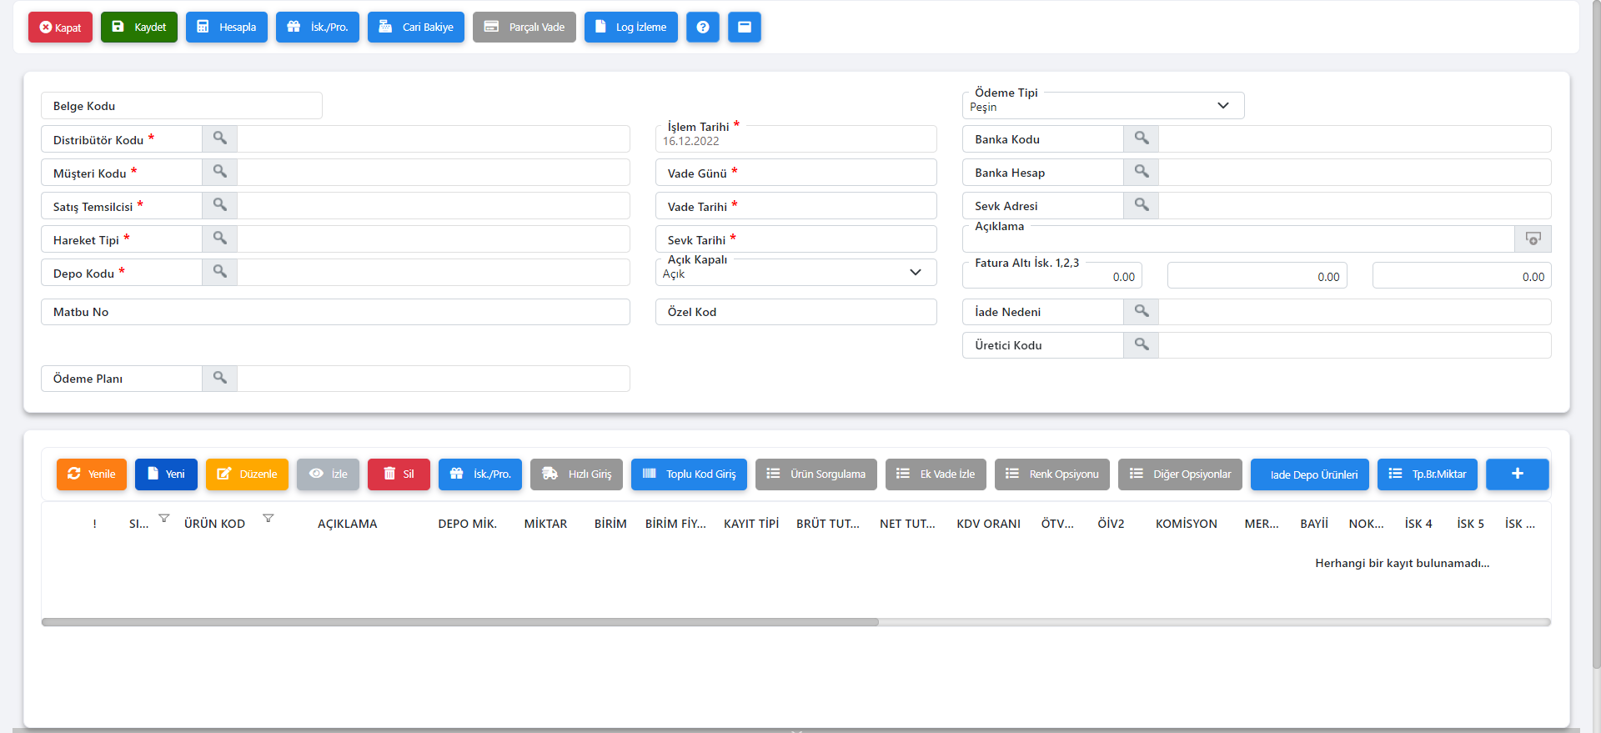Expand the Ödeme Tipi dropdown
This screenshot has width=1601, height=733.
point(1222,106)
